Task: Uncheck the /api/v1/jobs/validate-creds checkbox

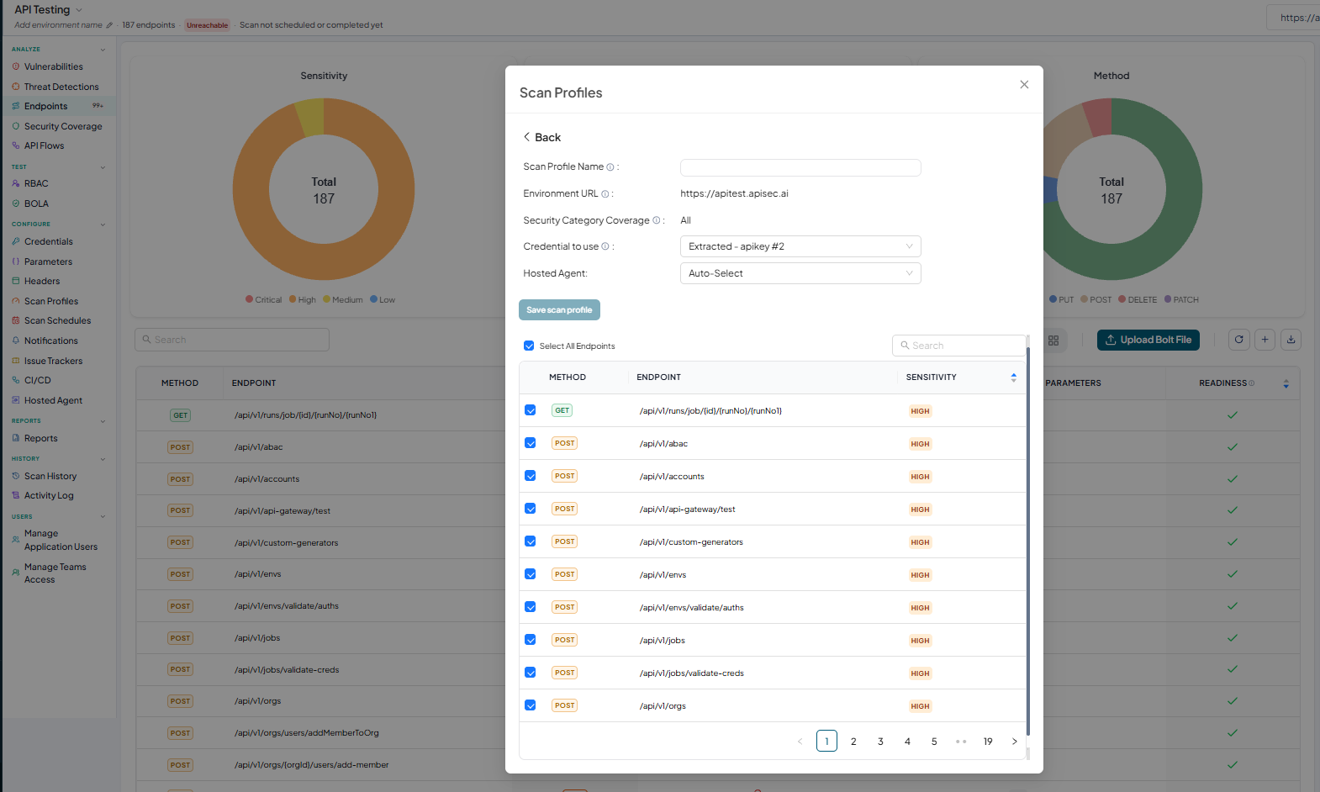Action: pyautogui.click(x=530, y=673)
